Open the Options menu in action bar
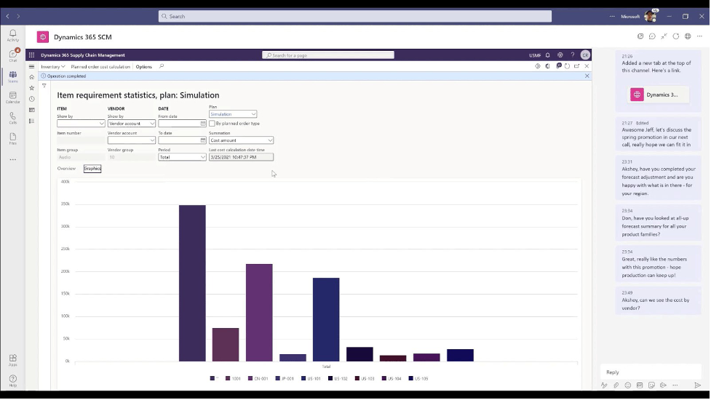711x400 pixels. (x=144, y=66)
